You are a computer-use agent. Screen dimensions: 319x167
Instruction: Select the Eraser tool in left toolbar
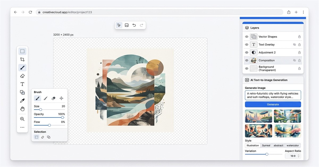[x=22, y=76]
